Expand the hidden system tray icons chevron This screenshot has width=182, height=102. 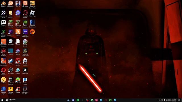click(158, 100)
